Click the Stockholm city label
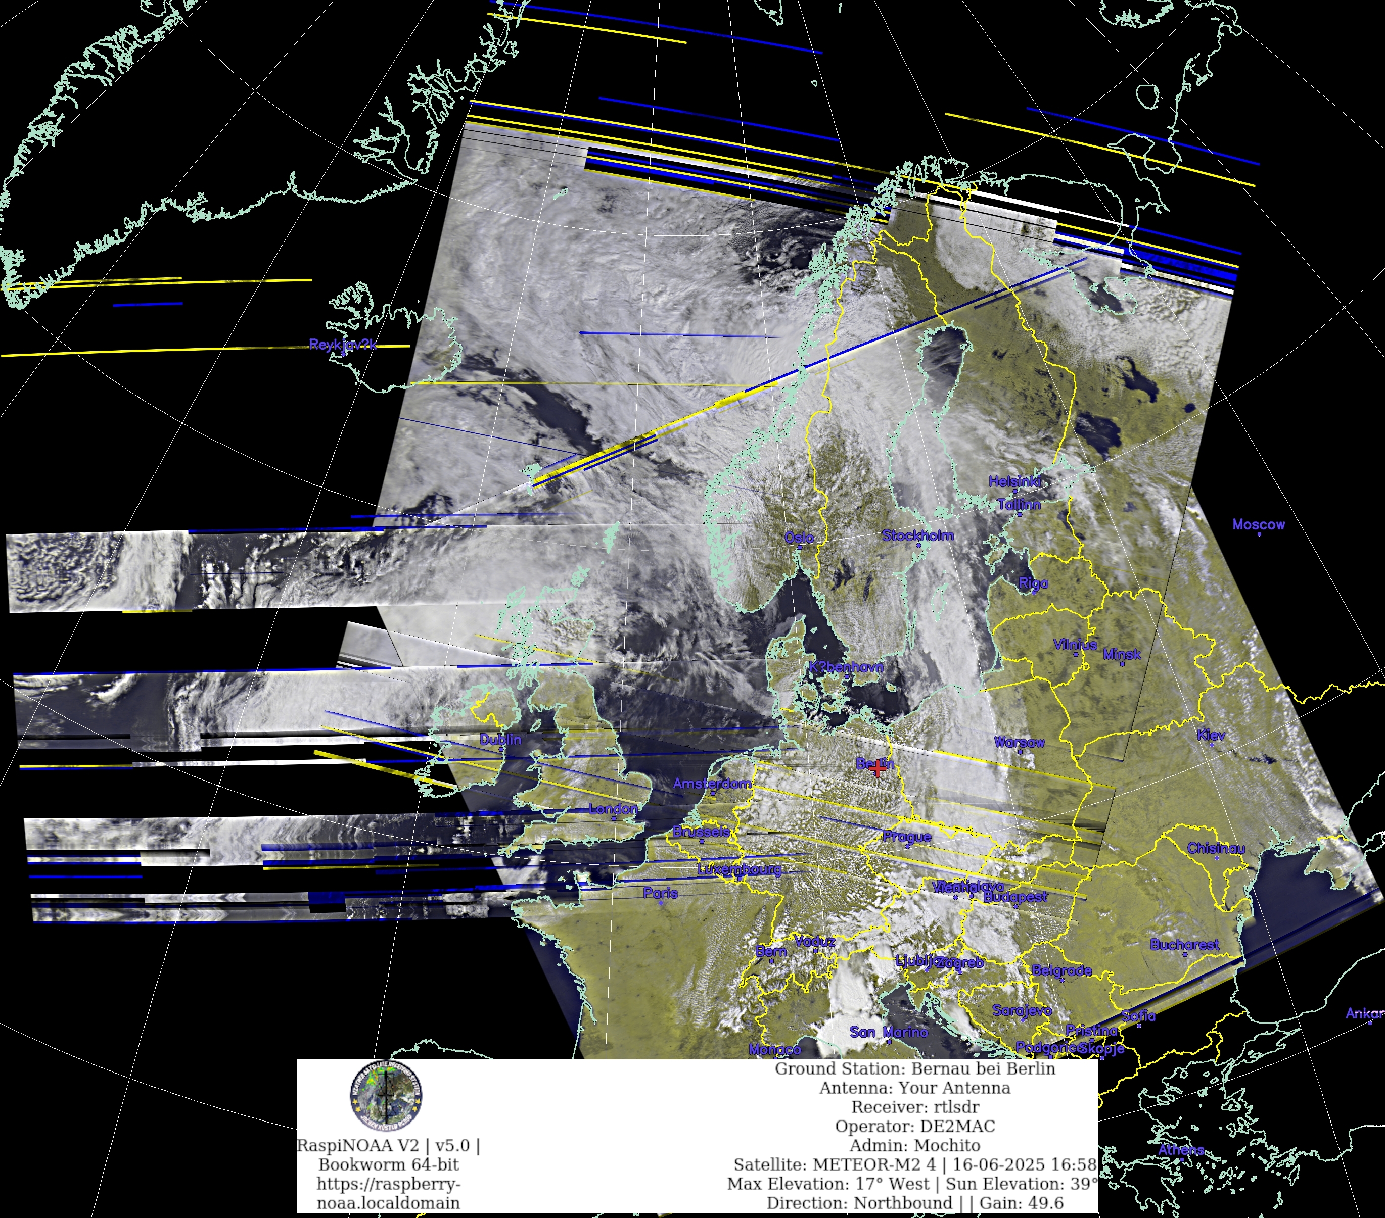The width and height of the screenshot is (1385, 1218). [918, 535]
